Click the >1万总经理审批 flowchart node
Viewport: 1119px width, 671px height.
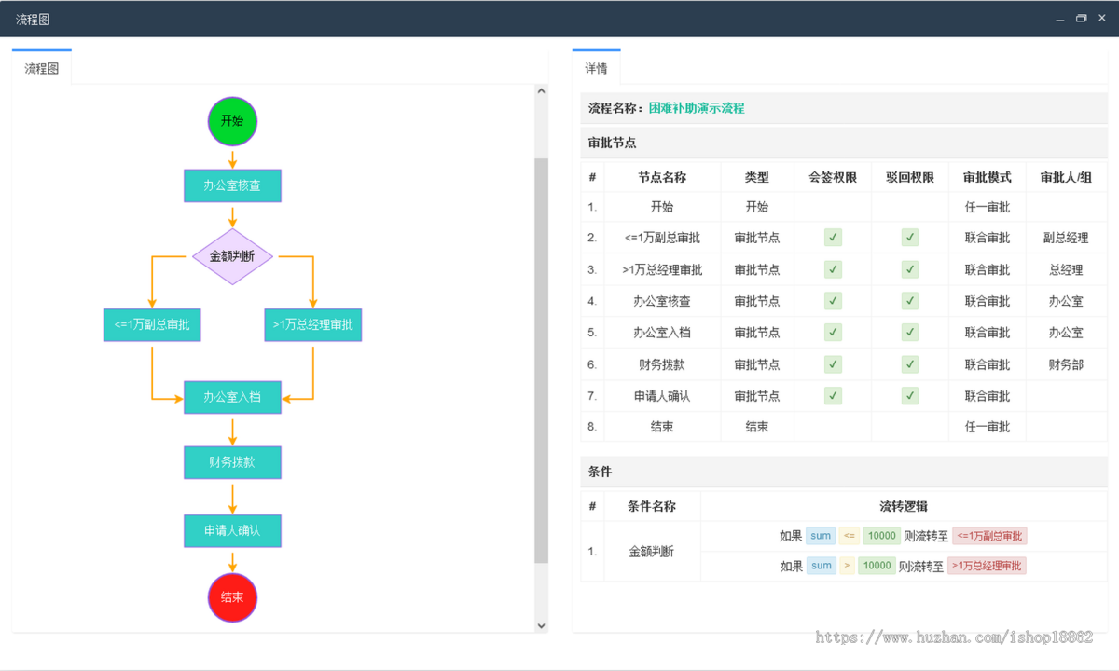pyautogui.click(x=312, y=325)
